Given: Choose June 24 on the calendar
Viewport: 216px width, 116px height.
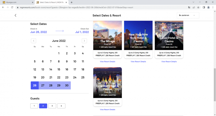Looking at the screenshot, I should click(75, 77).
